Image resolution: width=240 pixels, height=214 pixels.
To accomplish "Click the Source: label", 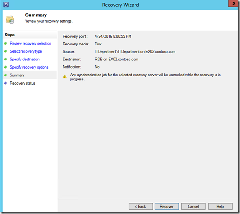I will click(x=69, y=52).
